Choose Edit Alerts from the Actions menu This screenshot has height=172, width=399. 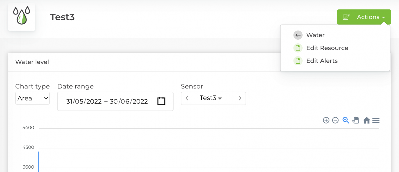point(322,61)
